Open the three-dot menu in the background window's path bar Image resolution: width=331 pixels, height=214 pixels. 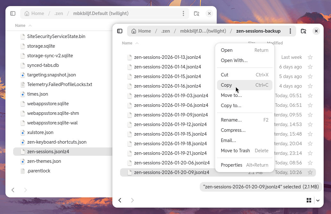point(183,13)
